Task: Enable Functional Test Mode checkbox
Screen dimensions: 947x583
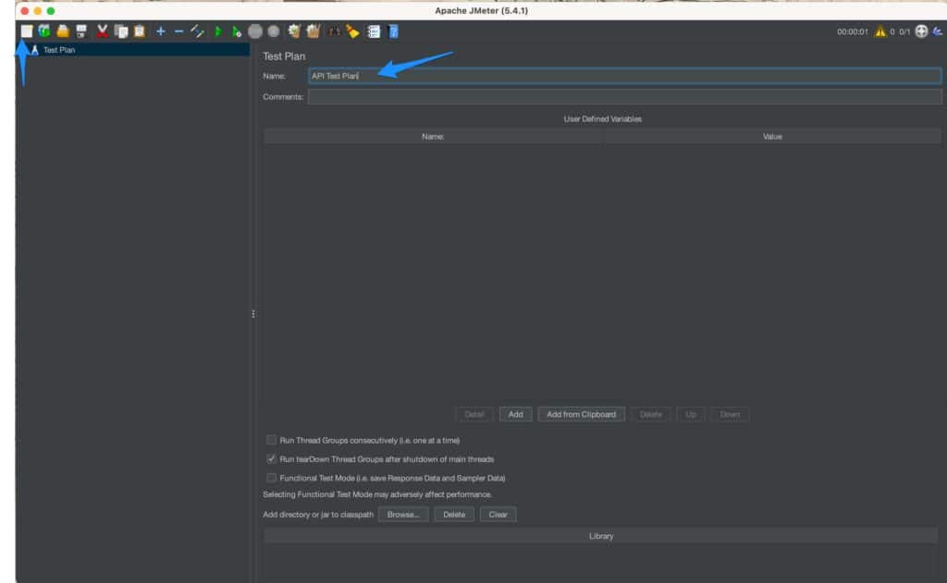Action: click(271, 478)
